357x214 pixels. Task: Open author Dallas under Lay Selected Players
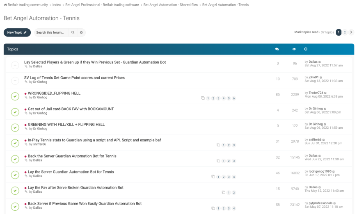click(38, 66)
